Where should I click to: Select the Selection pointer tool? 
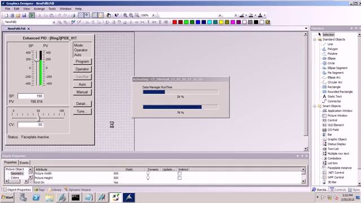328,34
